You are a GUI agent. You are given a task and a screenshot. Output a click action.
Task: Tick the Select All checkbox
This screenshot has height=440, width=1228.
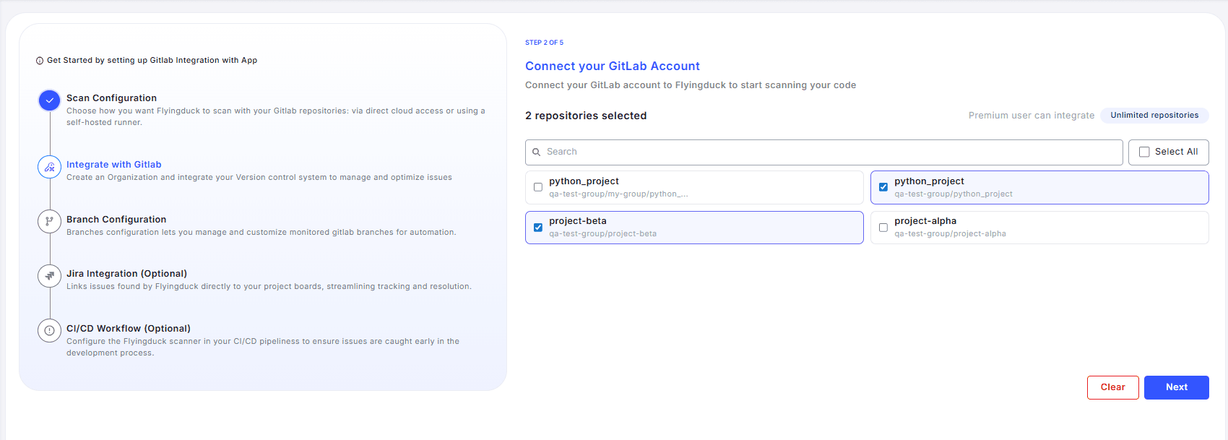pos(1144,152)
